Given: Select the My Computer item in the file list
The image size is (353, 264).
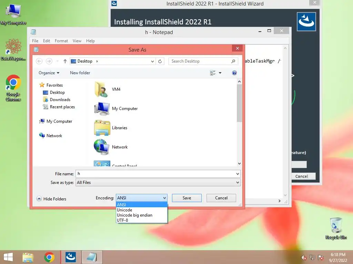Looking at the screenshot, I should click(x=116, y=109).
